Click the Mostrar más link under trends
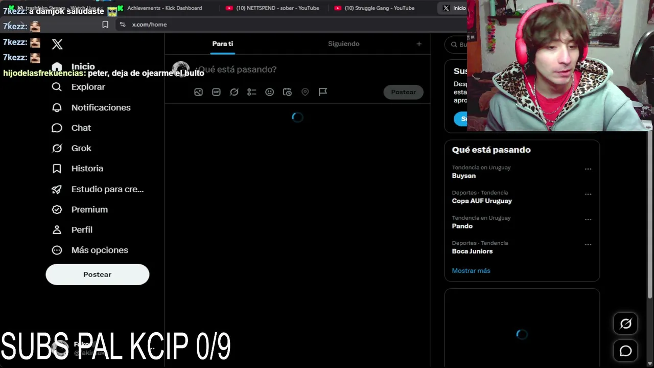Image resolution: width=654 pixels, height=368 pixels. (x=471, y=271)
